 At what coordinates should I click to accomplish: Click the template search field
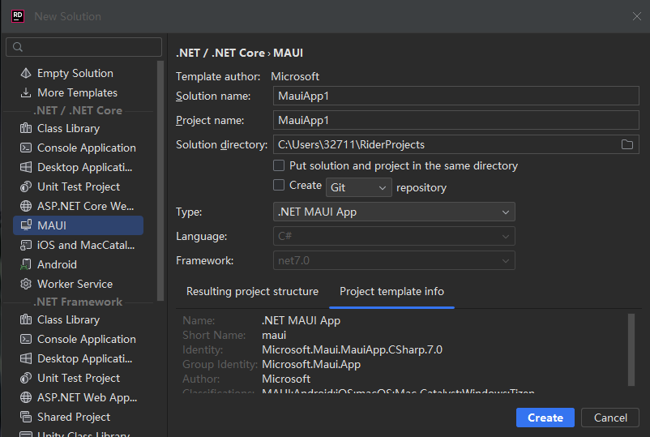click(83, 47)
